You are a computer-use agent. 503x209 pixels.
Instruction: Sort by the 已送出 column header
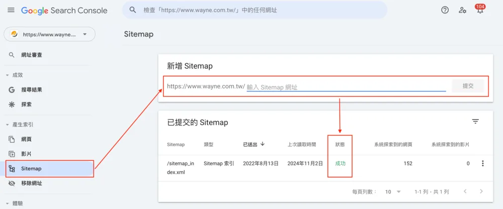[x=250, y=145]
